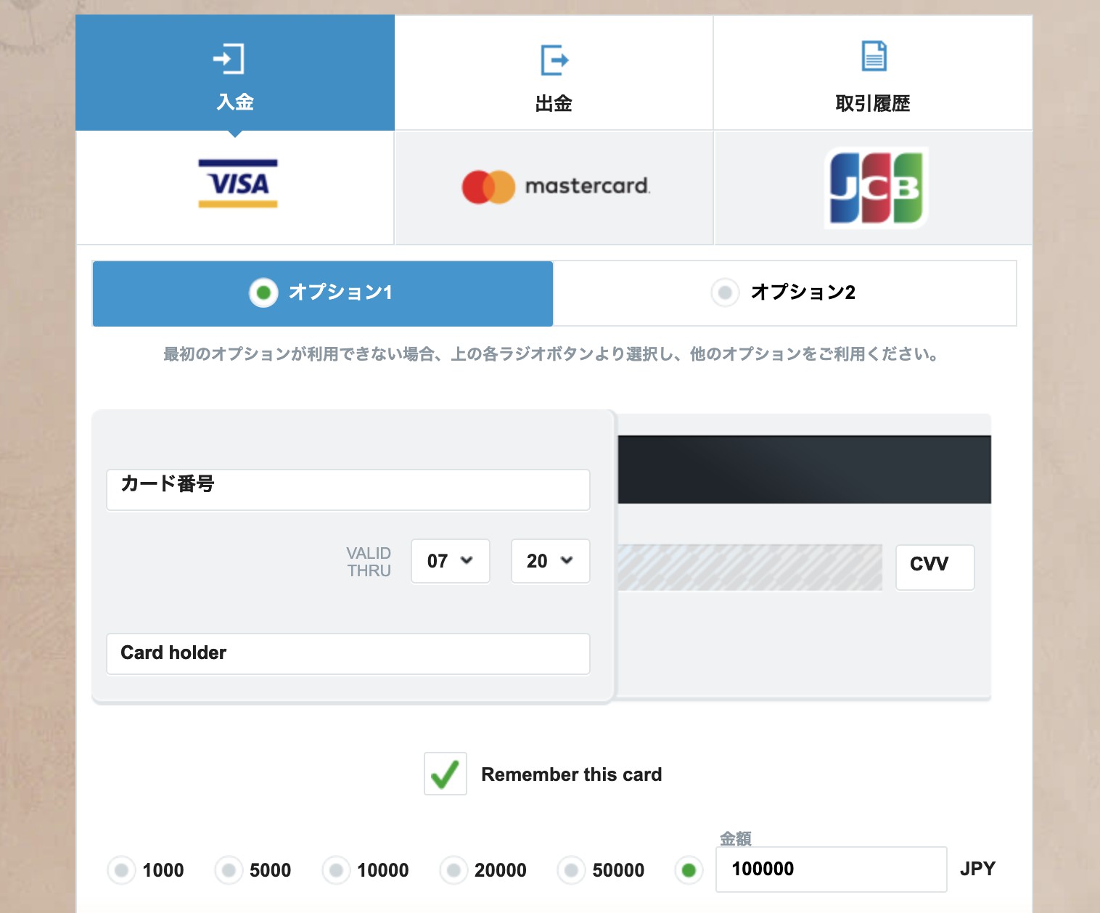
Task: Click the deposit (入金) arrow icon
Action: (x=229, y=59)
